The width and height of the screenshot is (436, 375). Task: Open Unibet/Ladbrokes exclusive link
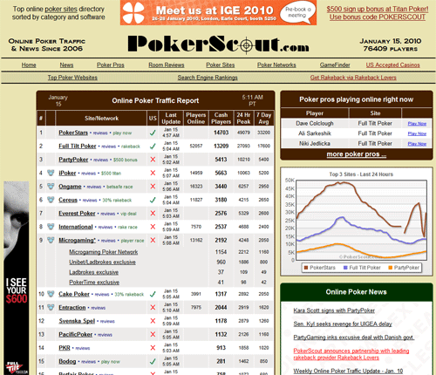pyautogui.click(x=102, y=262)
